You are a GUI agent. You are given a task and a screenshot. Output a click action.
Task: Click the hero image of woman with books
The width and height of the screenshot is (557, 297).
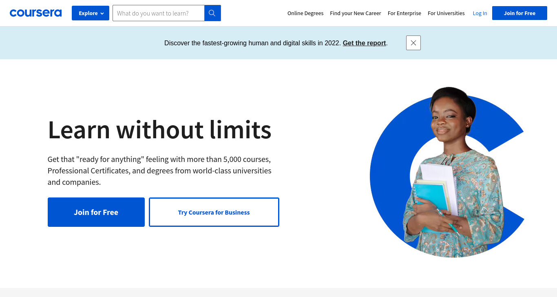coord(447,172)
